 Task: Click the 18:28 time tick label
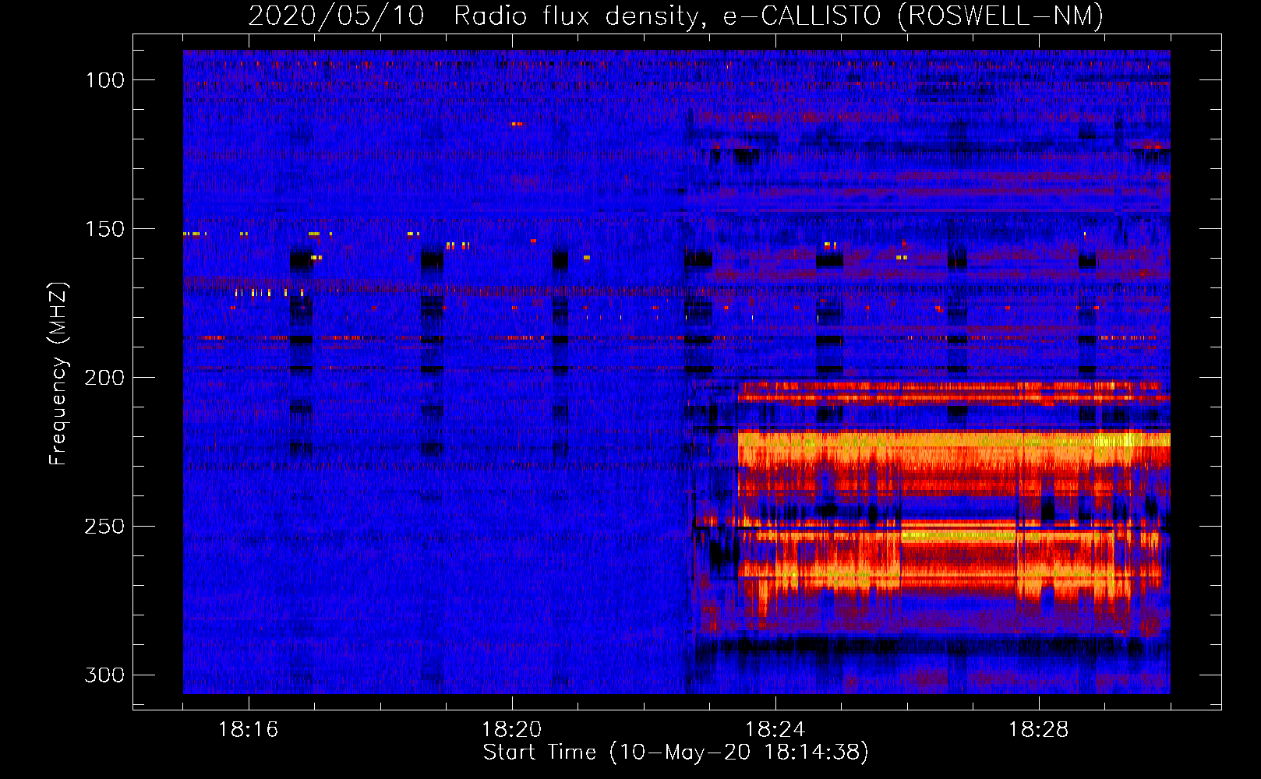(x=1039, y=730)
